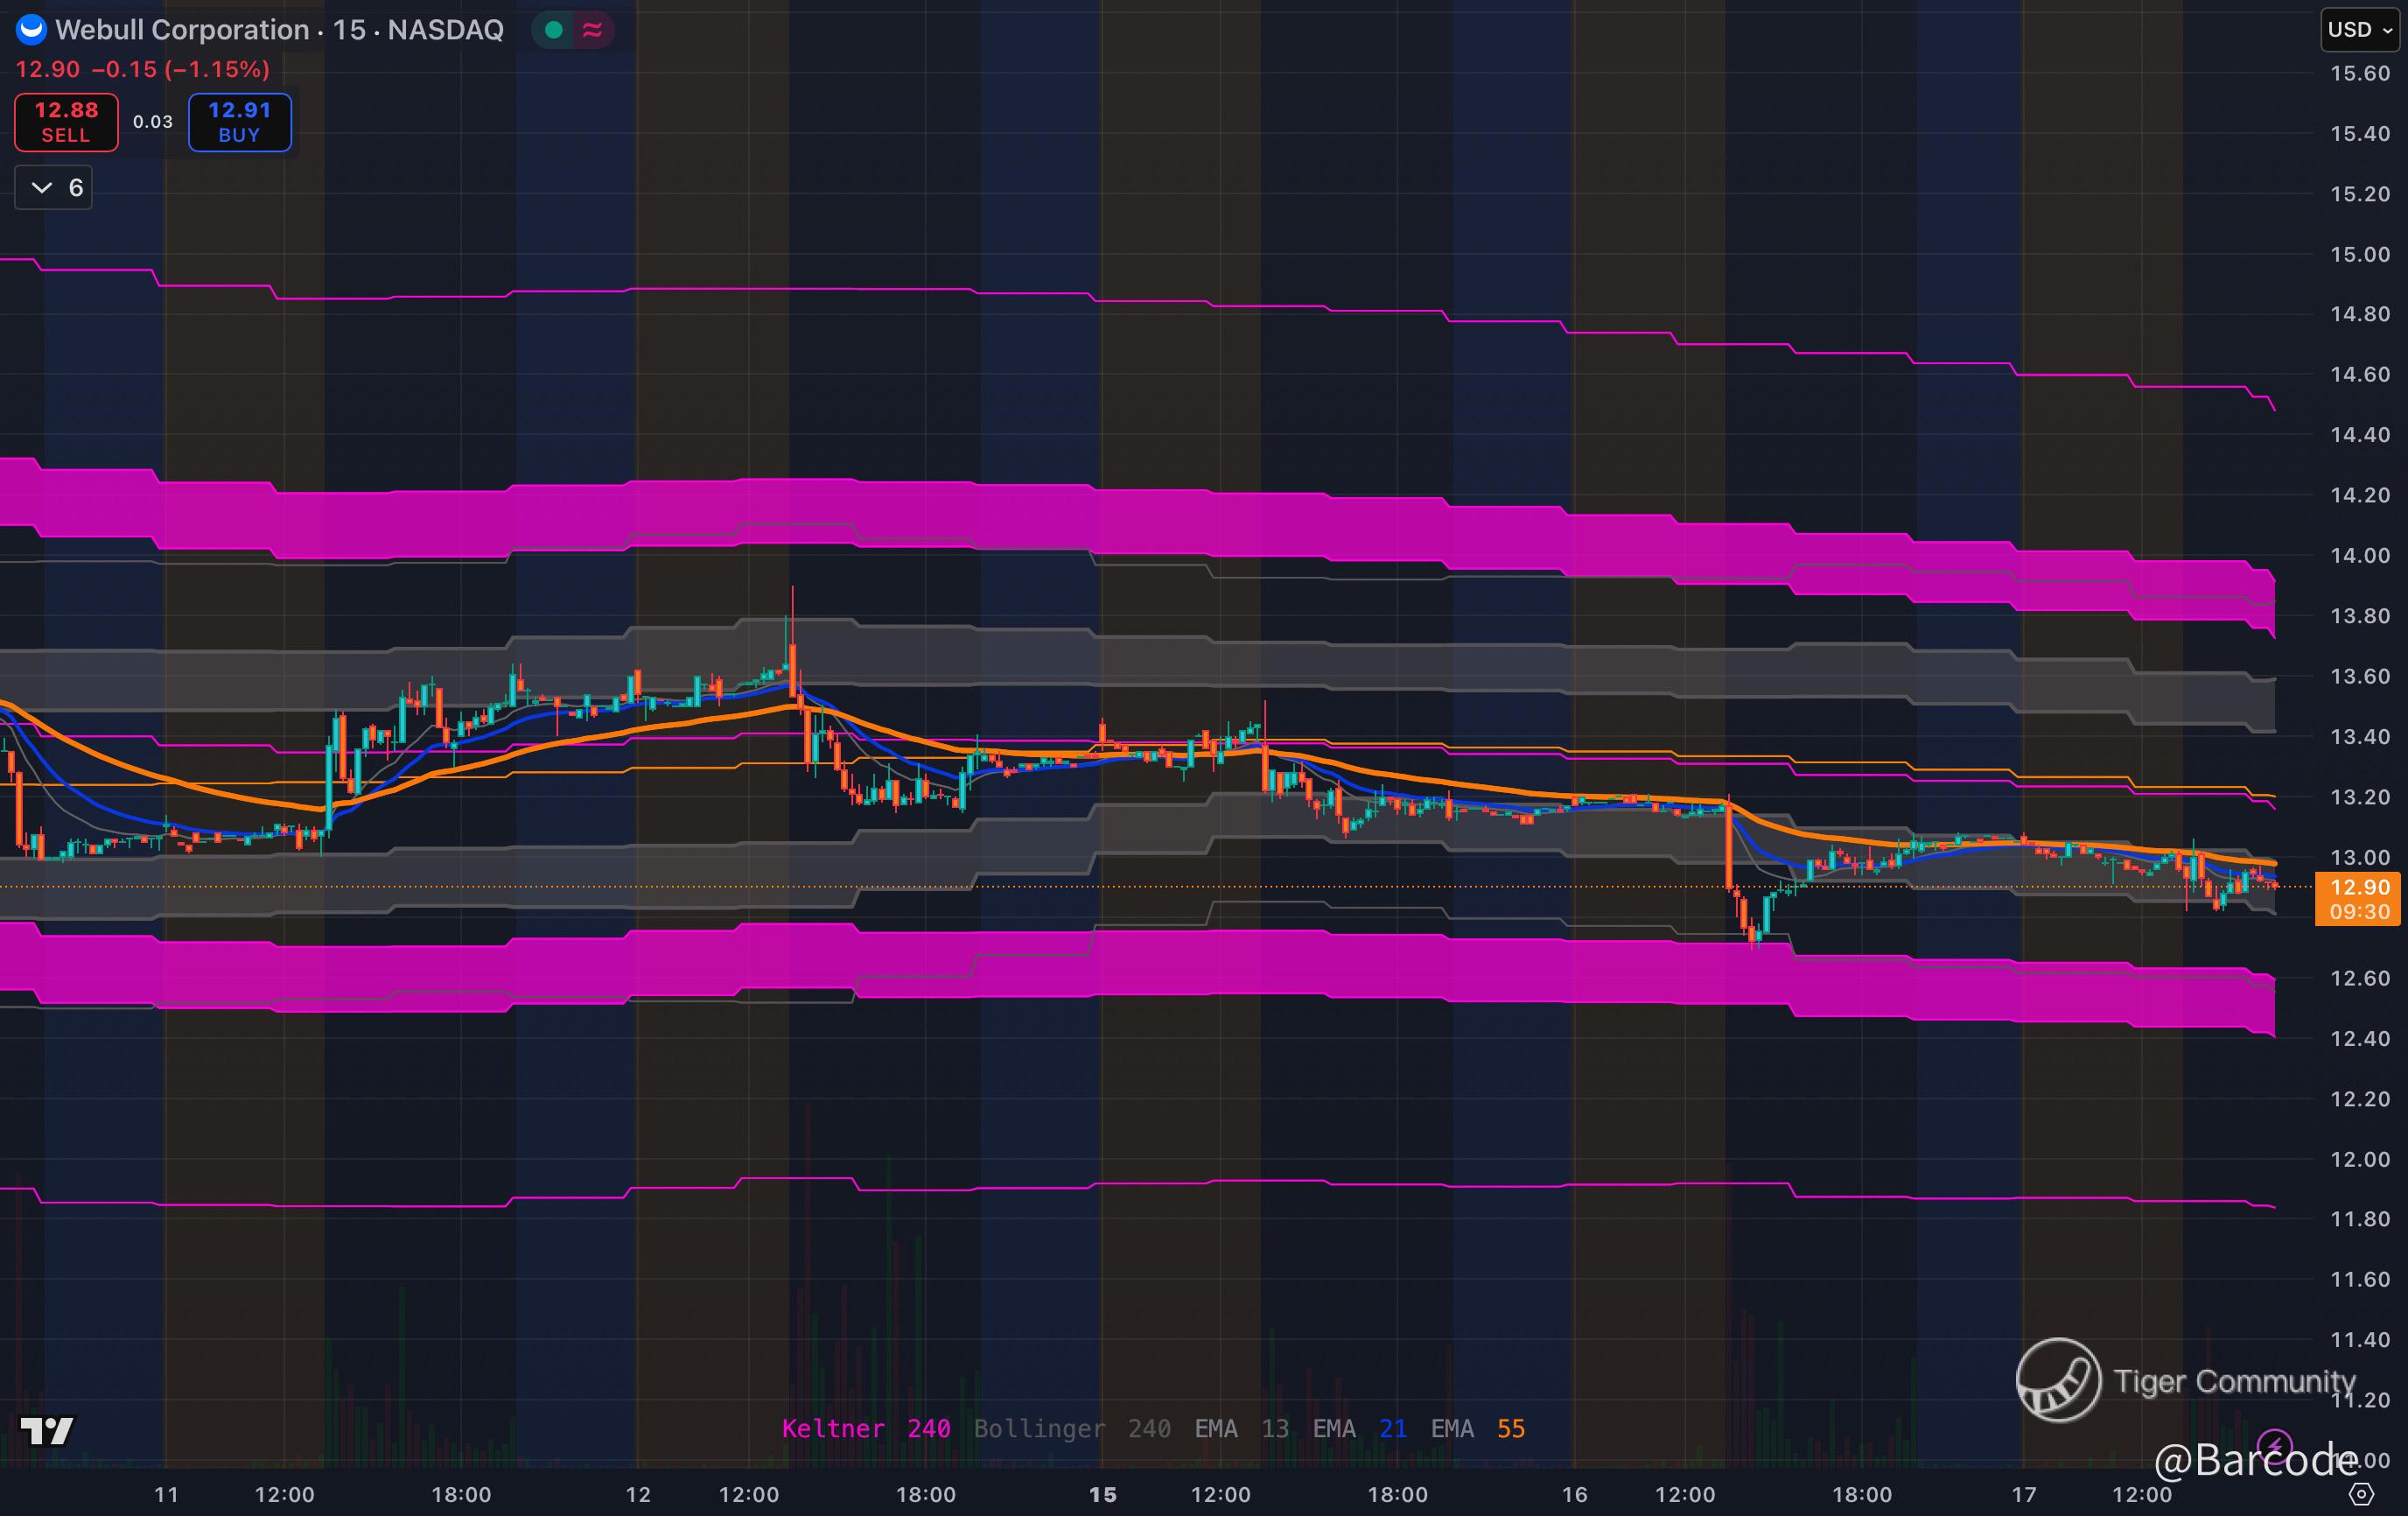Open chart settings hexagon gear icon
Screen dimensions: 2408x1516
click(2361, 1494)
